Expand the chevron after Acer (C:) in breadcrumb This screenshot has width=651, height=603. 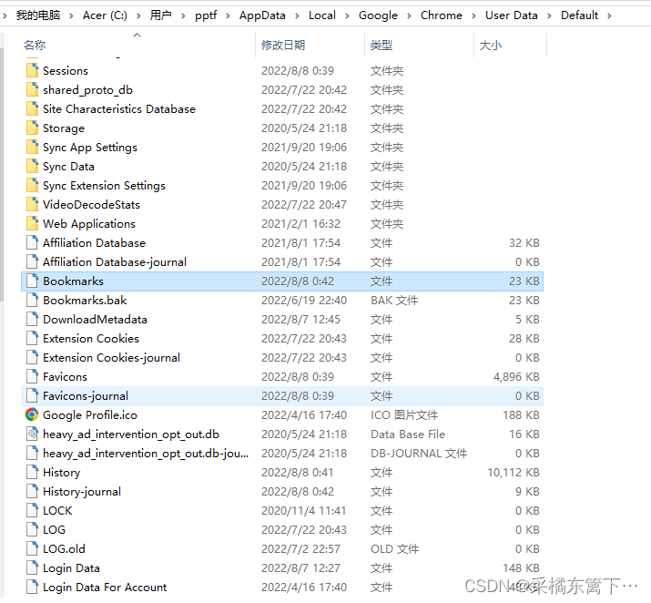point(138,15)
